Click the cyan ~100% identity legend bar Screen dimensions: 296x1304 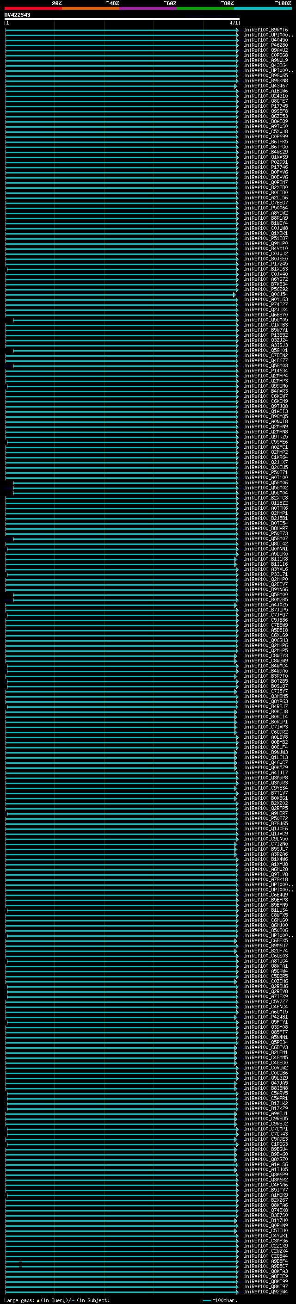click(x=263, y=8)
